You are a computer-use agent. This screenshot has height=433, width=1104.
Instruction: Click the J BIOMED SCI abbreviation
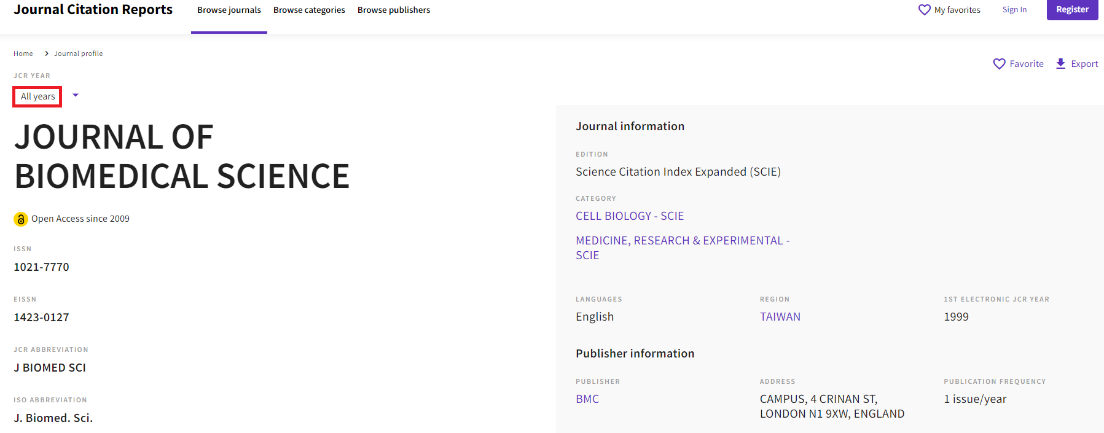(50, 368)
